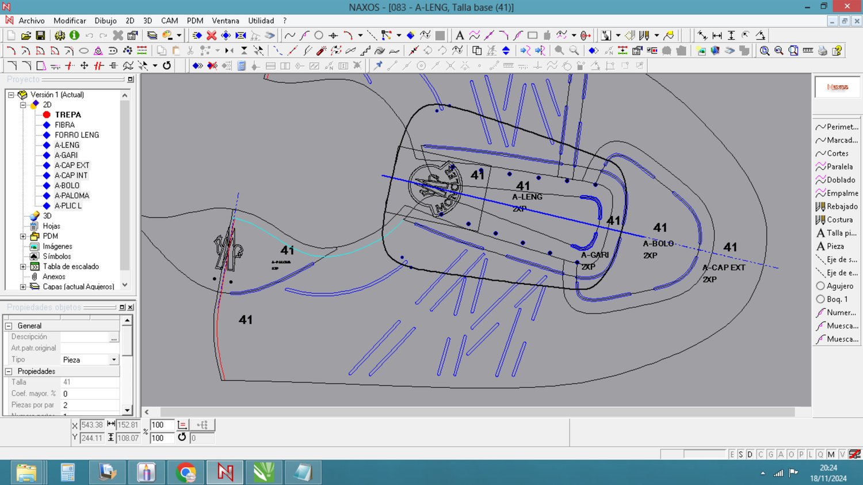Click the calculator icon in third toolbar
The image size is (863, 485).
pos(242,66)
